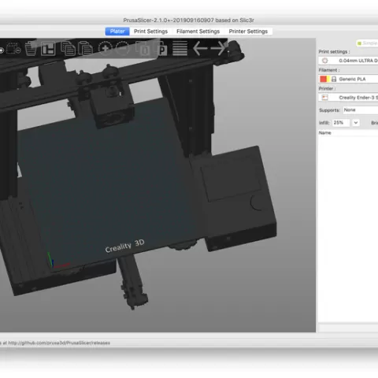378x378 pixels.
Task: Switch to the Plater tab
Action: point(117,31)
